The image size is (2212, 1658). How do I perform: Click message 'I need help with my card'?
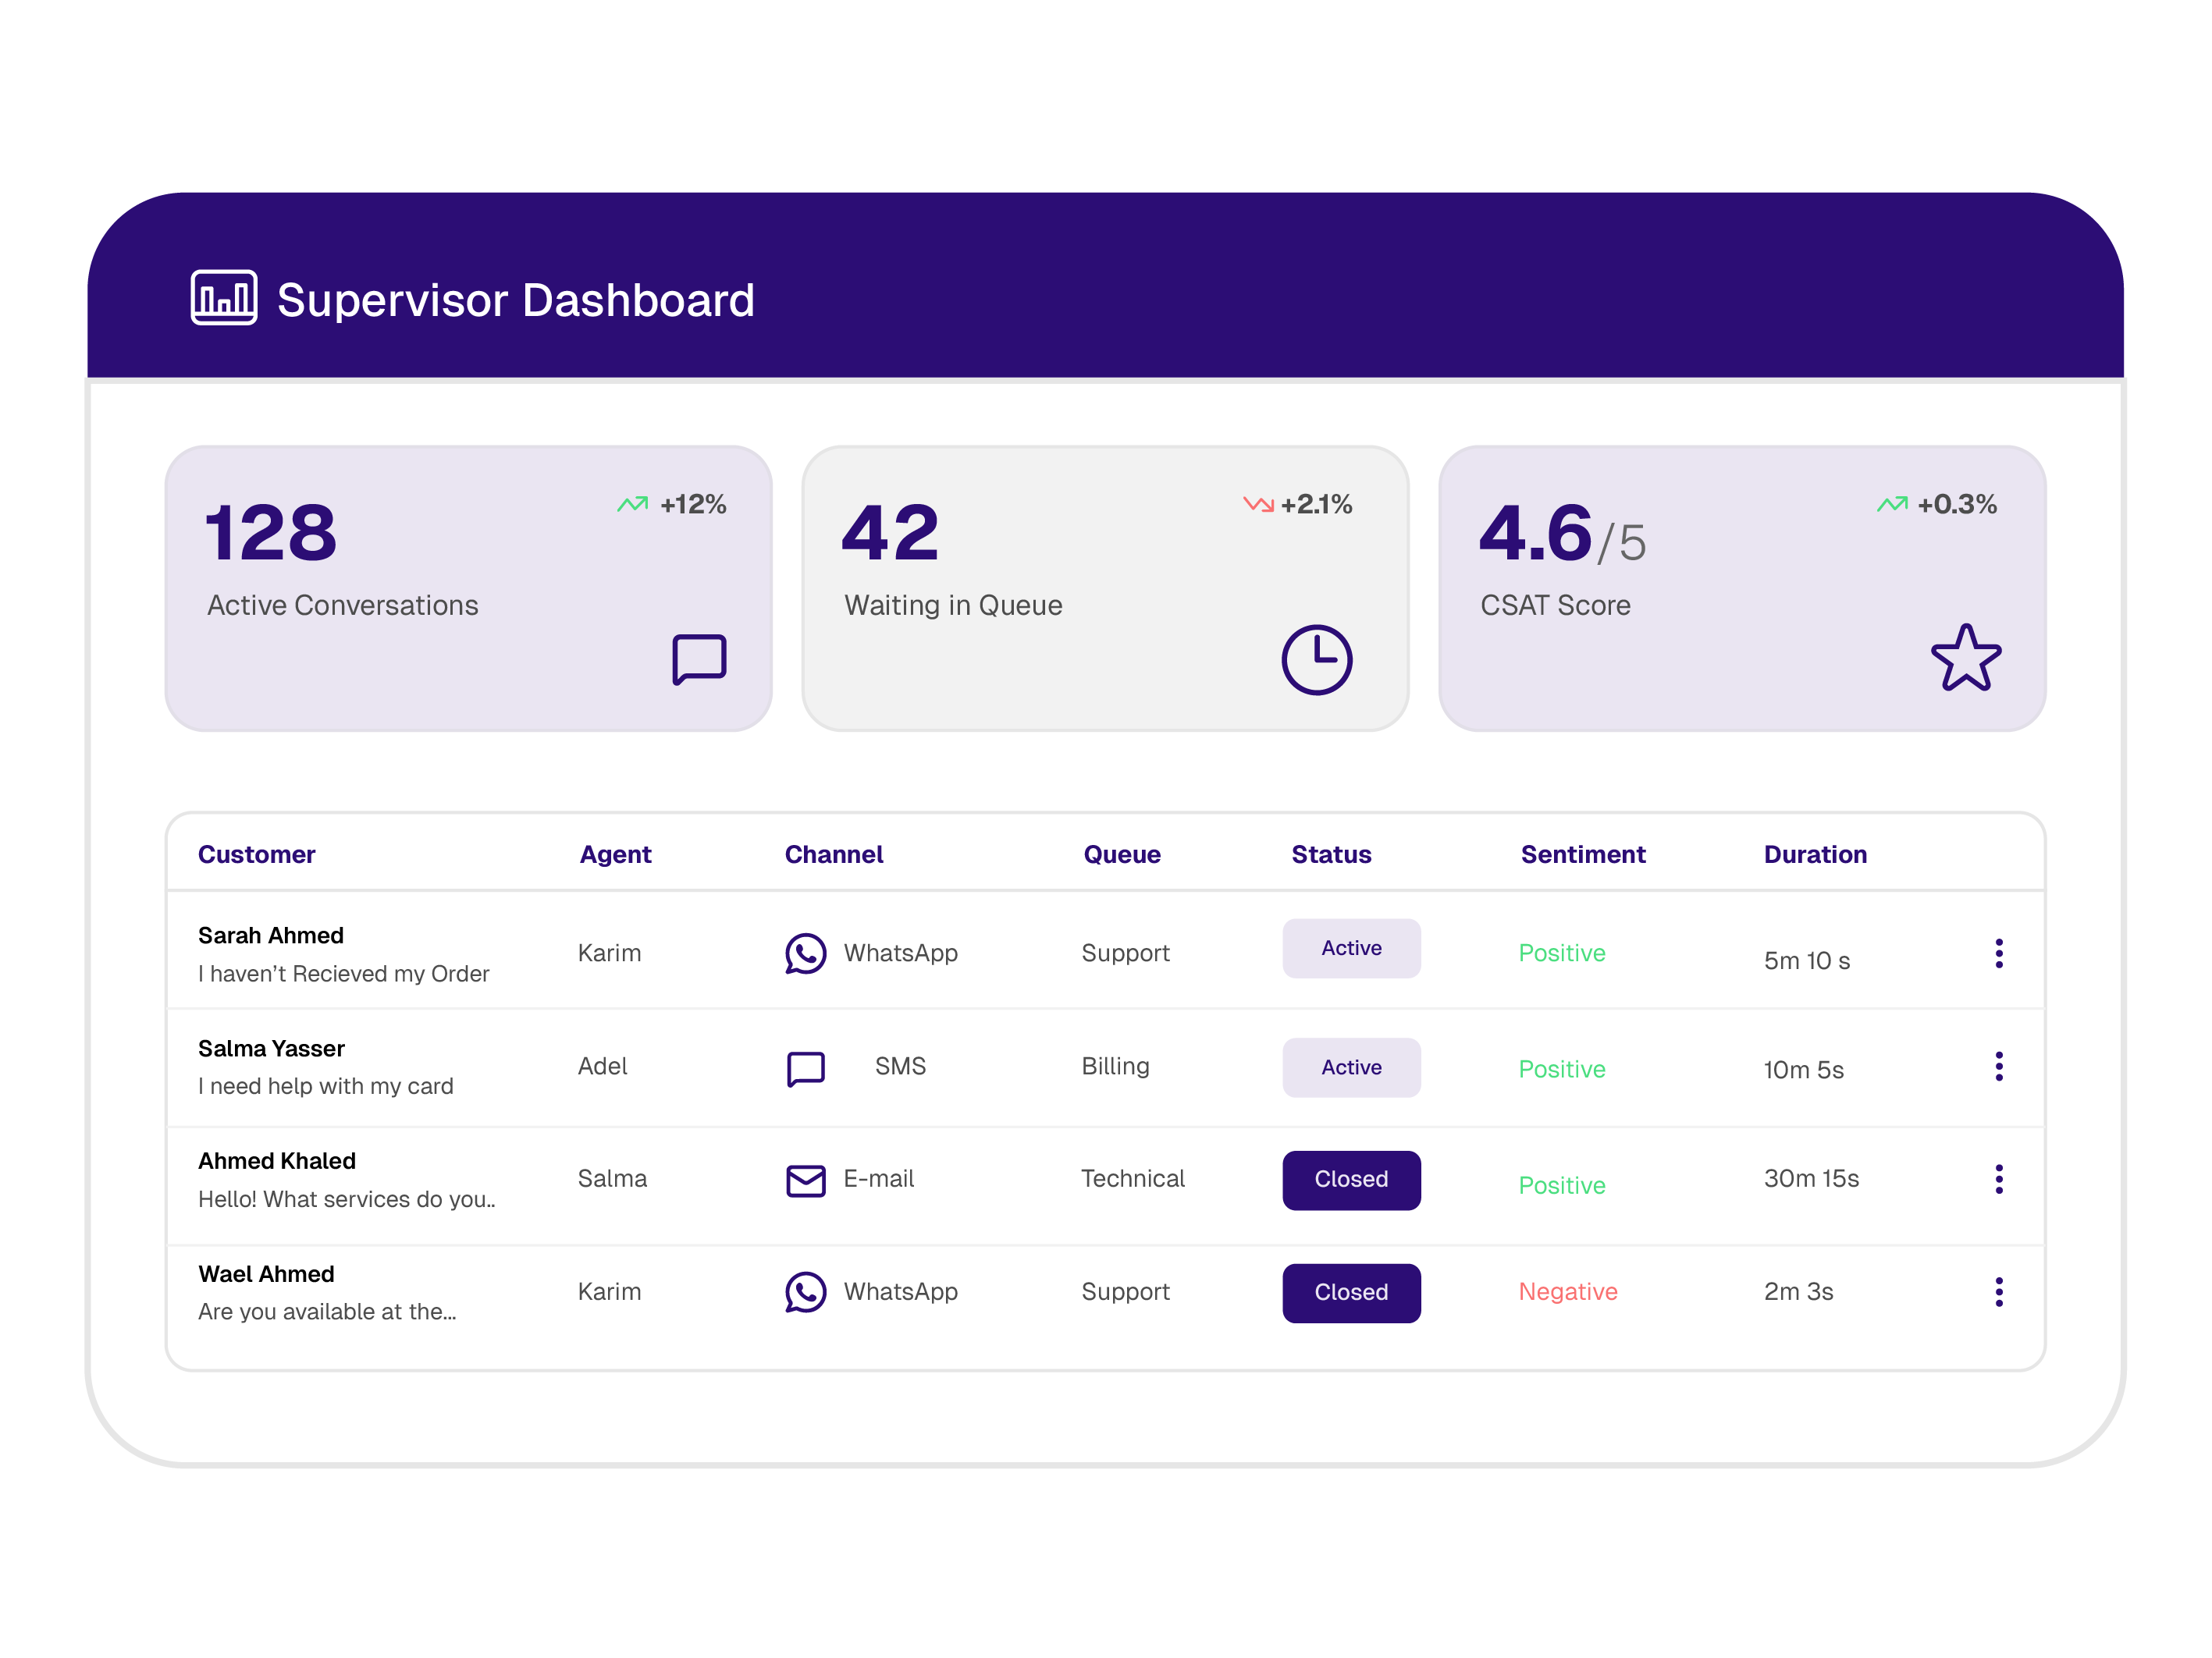[326, 1086]
